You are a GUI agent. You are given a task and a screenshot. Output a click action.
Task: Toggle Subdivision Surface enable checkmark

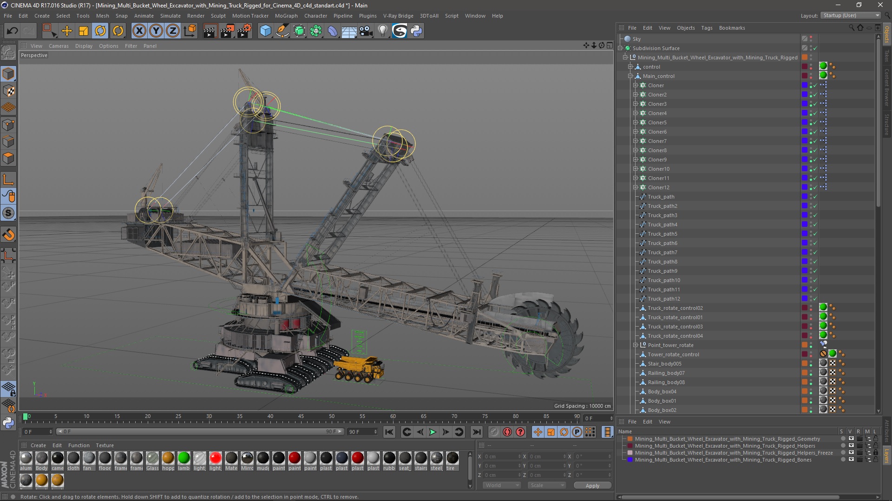coord(815,48)
